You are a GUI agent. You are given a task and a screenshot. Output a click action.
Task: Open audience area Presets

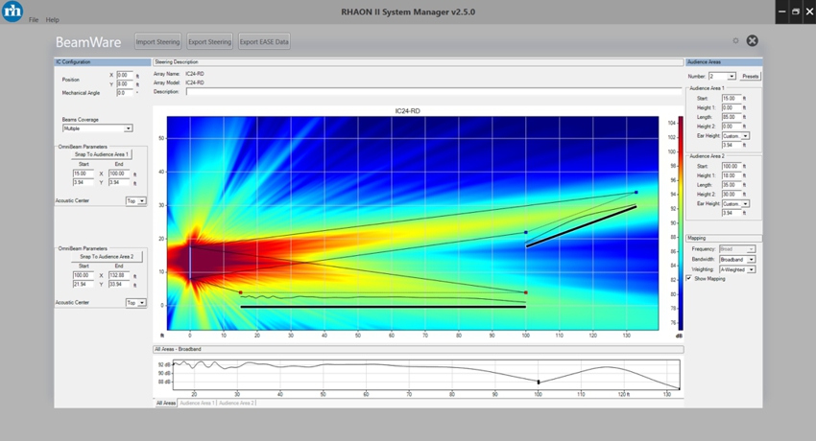750,77
